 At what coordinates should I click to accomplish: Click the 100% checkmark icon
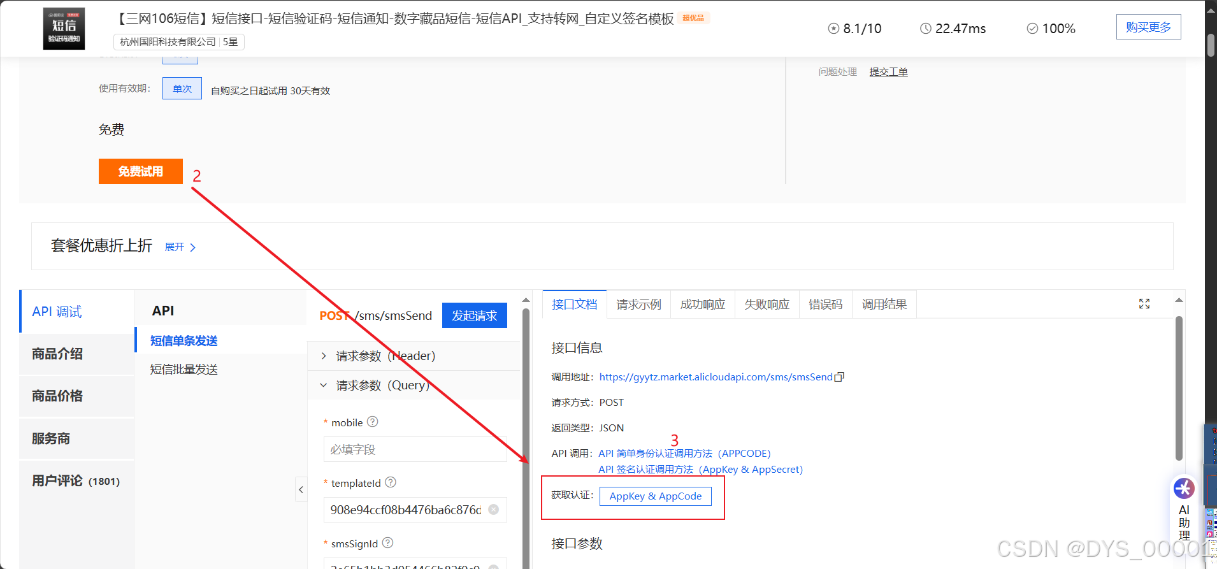pyautogui.click(x=1032, y=28)
